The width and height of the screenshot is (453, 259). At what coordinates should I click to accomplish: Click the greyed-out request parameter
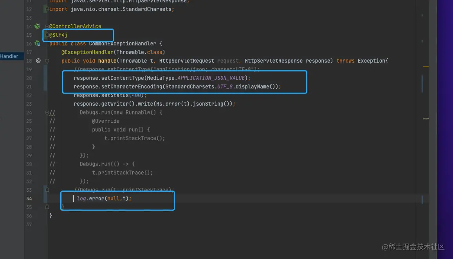coord(228,61)
